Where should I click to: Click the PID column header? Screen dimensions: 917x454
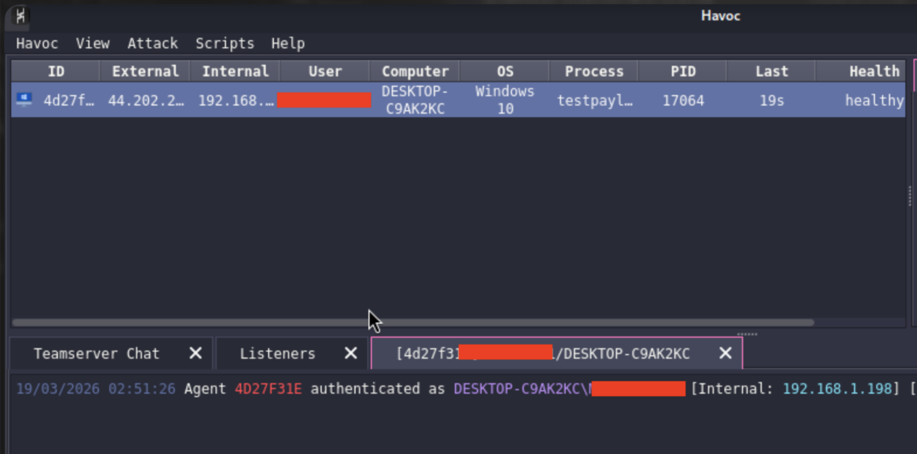coord(683,72)
